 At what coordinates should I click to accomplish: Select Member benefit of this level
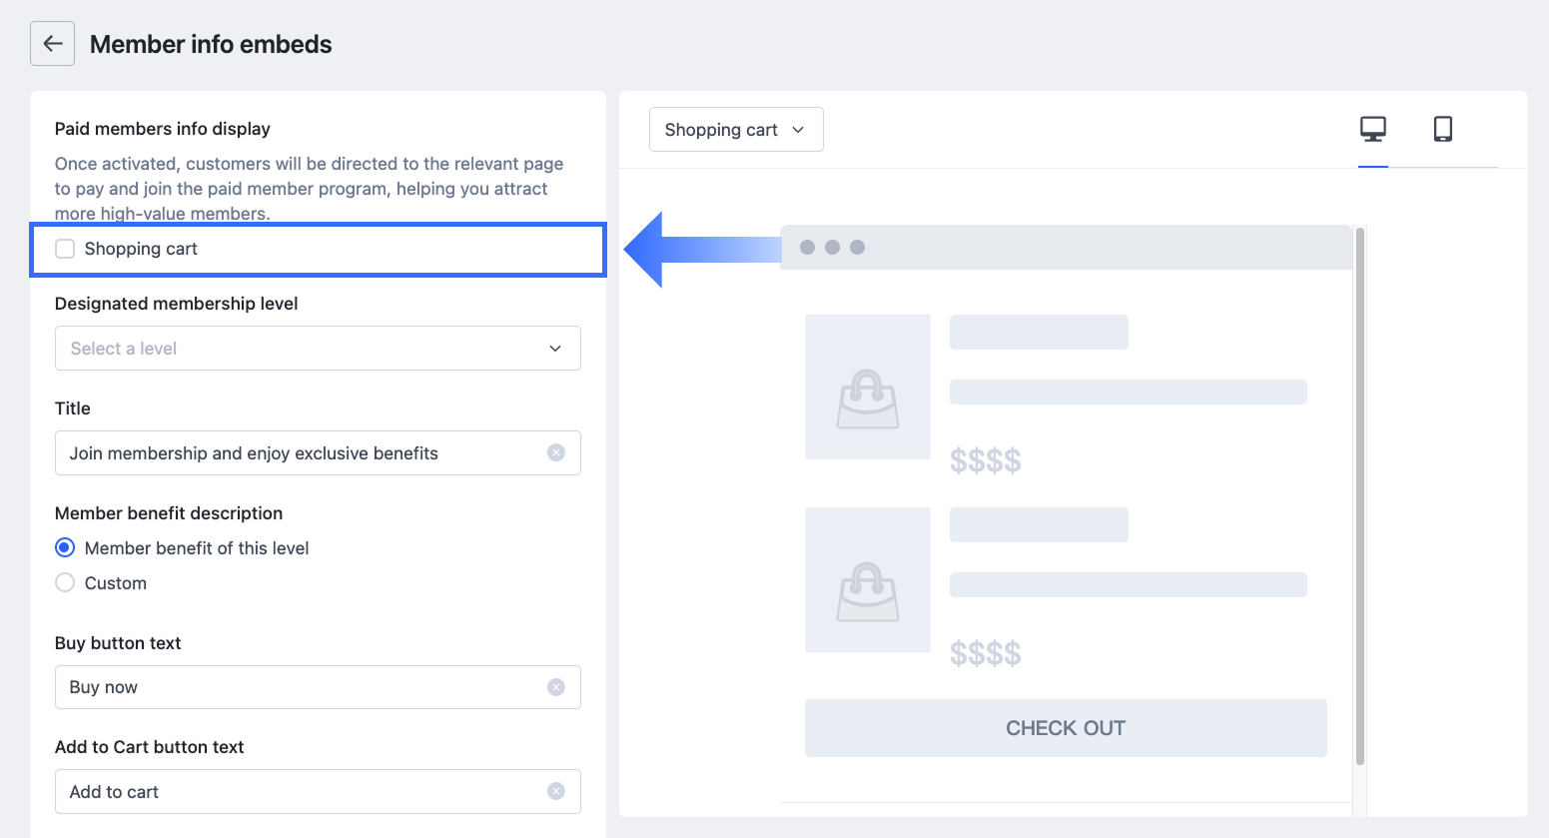coord(66,547)
